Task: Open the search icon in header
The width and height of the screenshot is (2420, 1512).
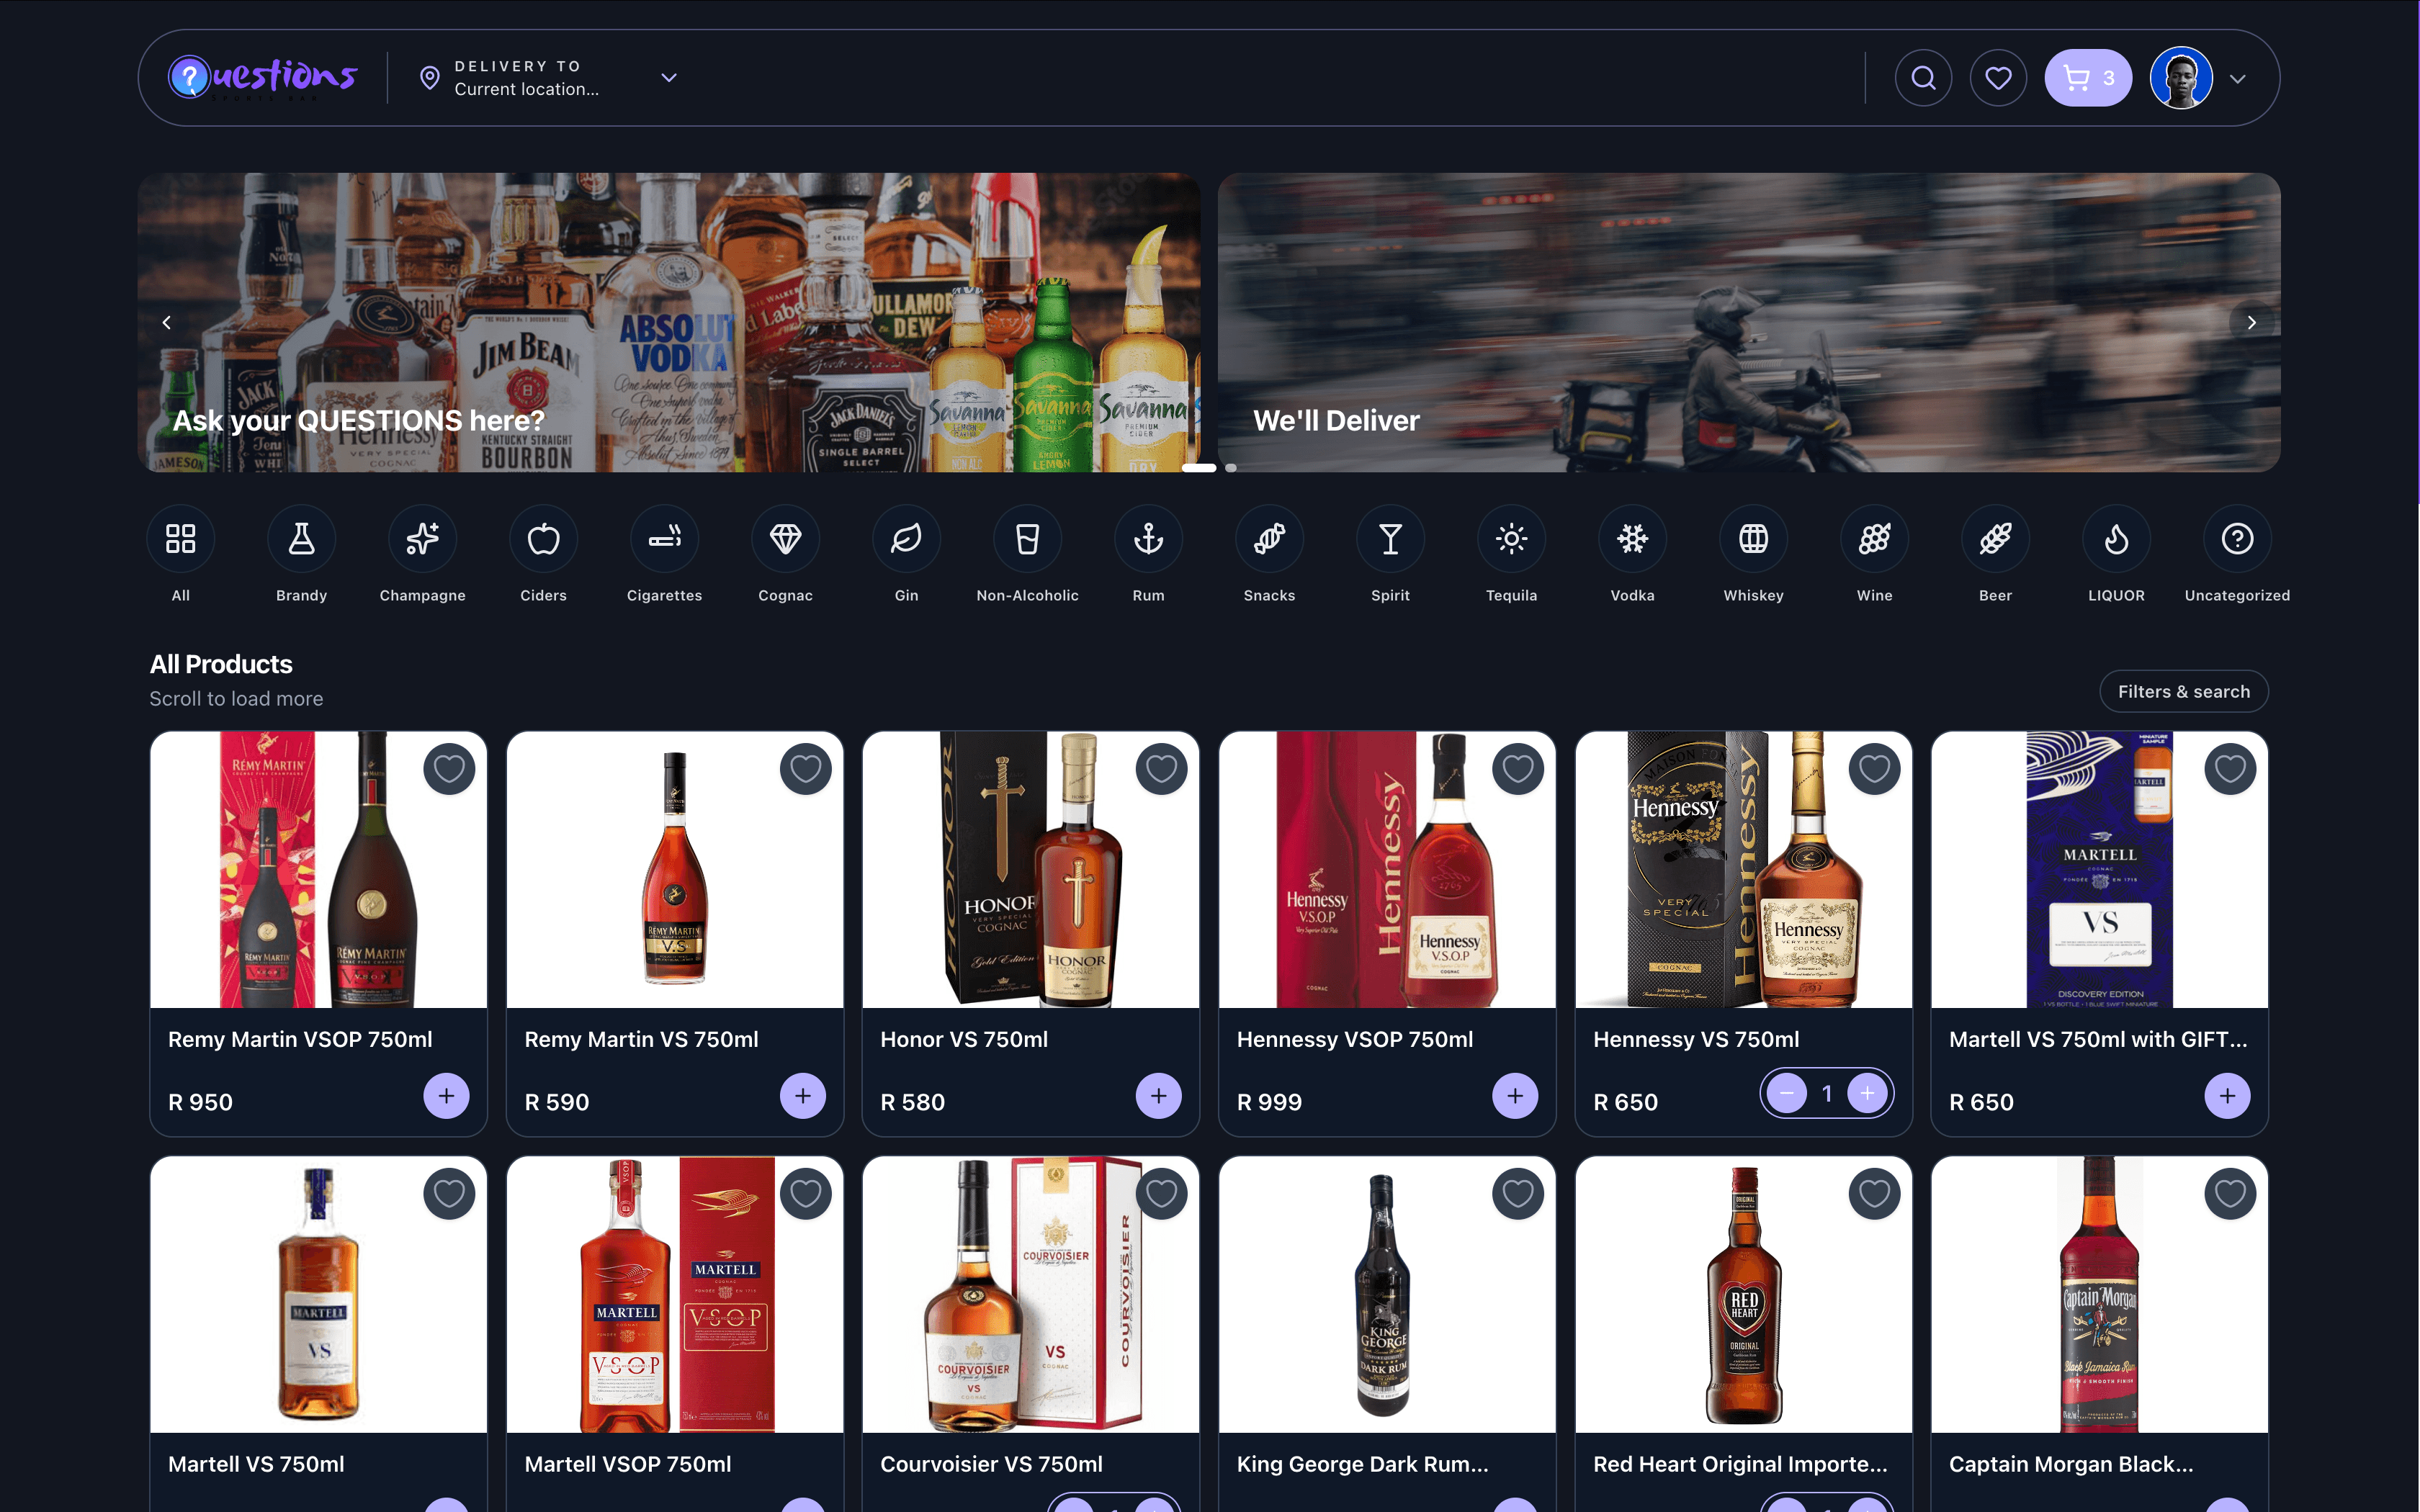Action: coord(1923,78)
